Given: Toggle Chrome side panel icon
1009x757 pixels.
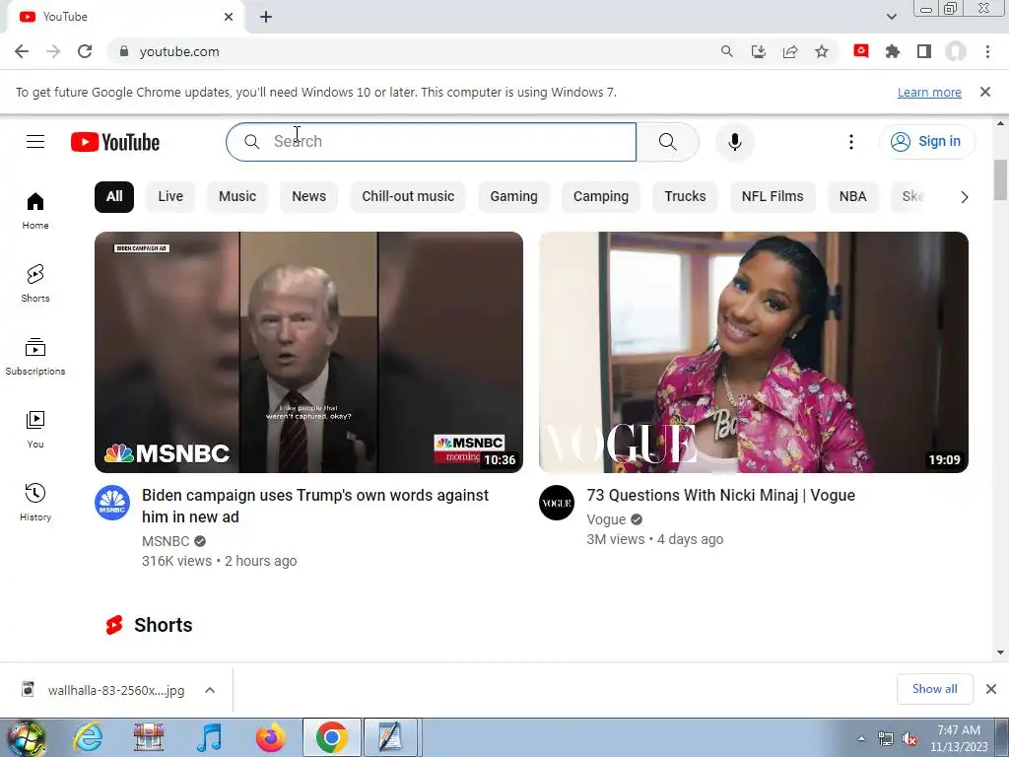Looking at the screenshot, I should 924,51.
